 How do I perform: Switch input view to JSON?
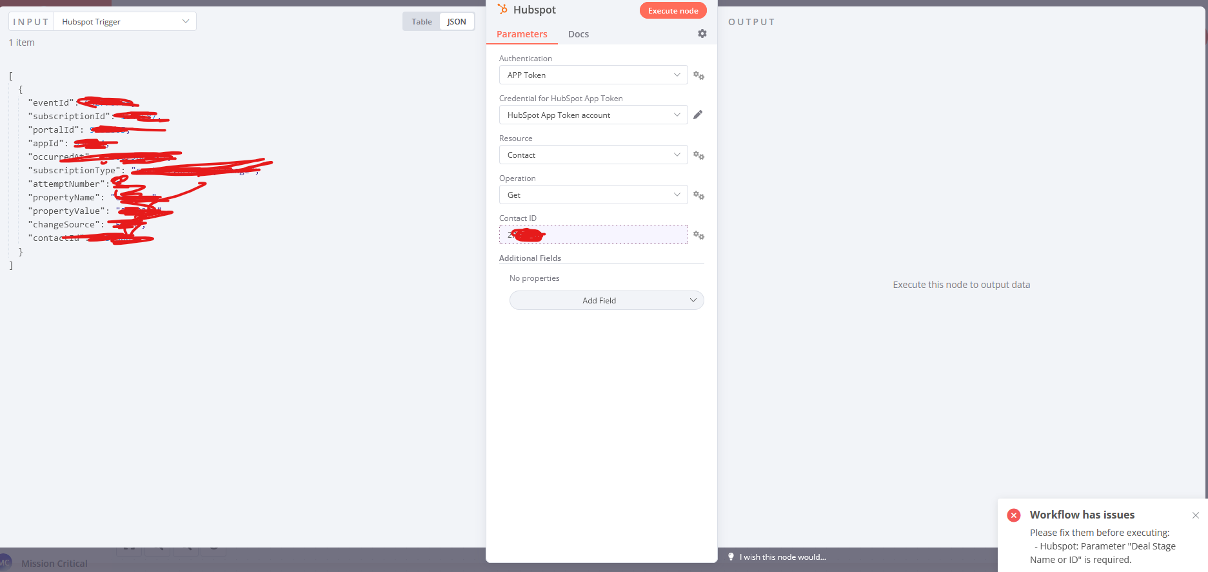(457, 22)
